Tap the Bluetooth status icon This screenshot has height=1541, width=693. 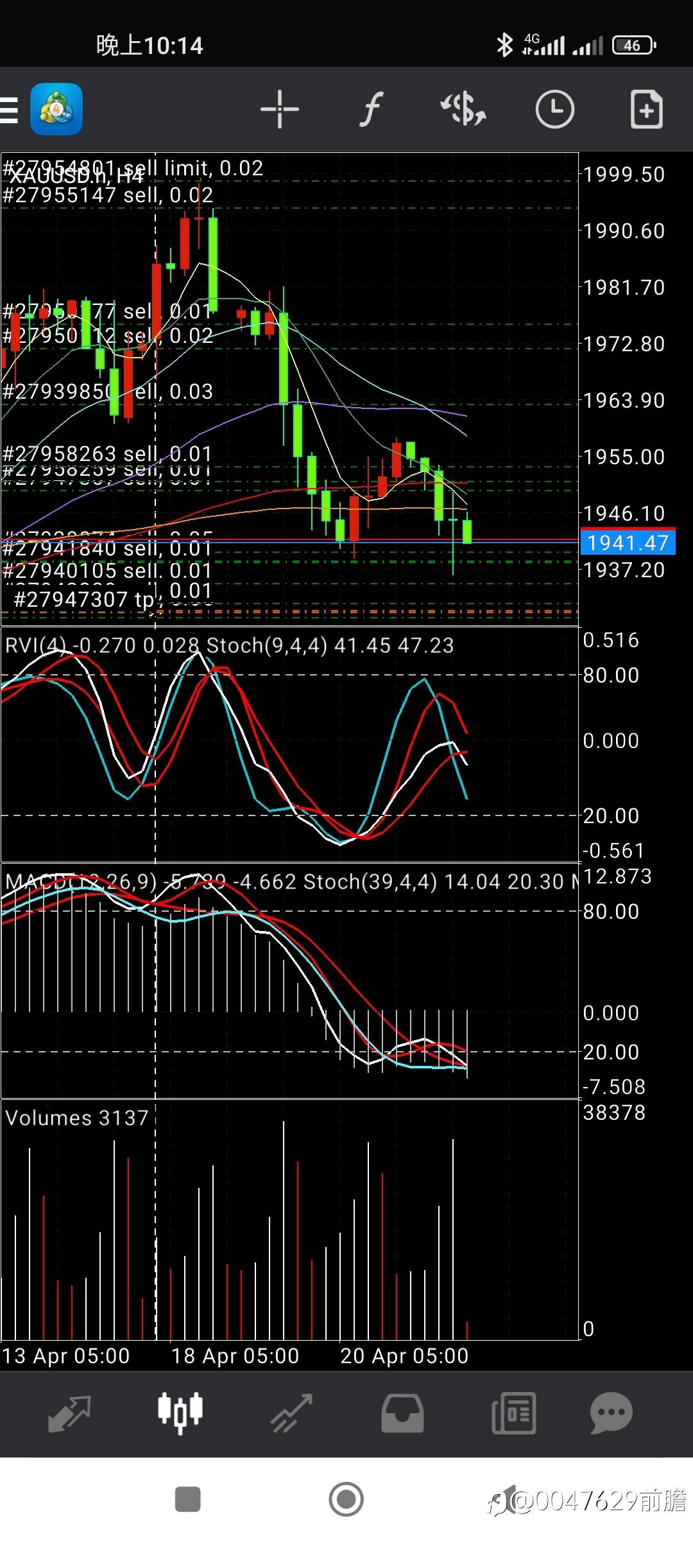coord(505,45)
